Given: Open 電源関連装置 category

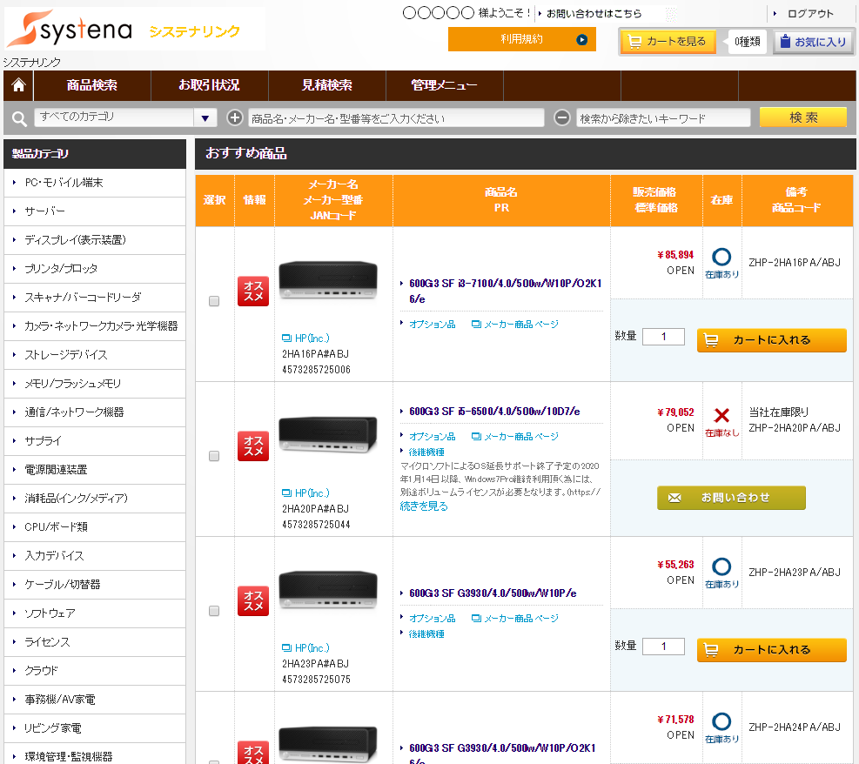Looking at the screenshot, I should click(x=95, y=470).
